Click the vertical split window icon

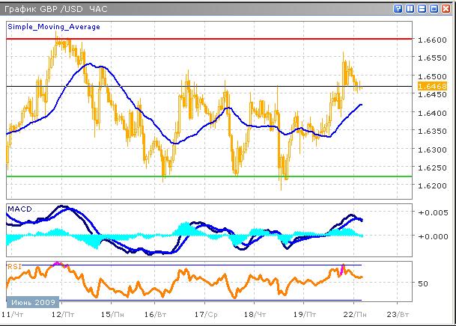point(410,8)
